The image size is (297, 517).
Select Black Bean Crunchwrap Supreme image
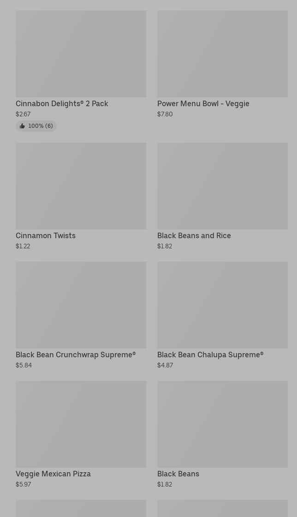81,305
